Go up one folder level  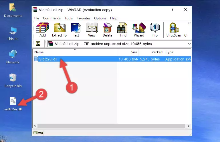38,44
